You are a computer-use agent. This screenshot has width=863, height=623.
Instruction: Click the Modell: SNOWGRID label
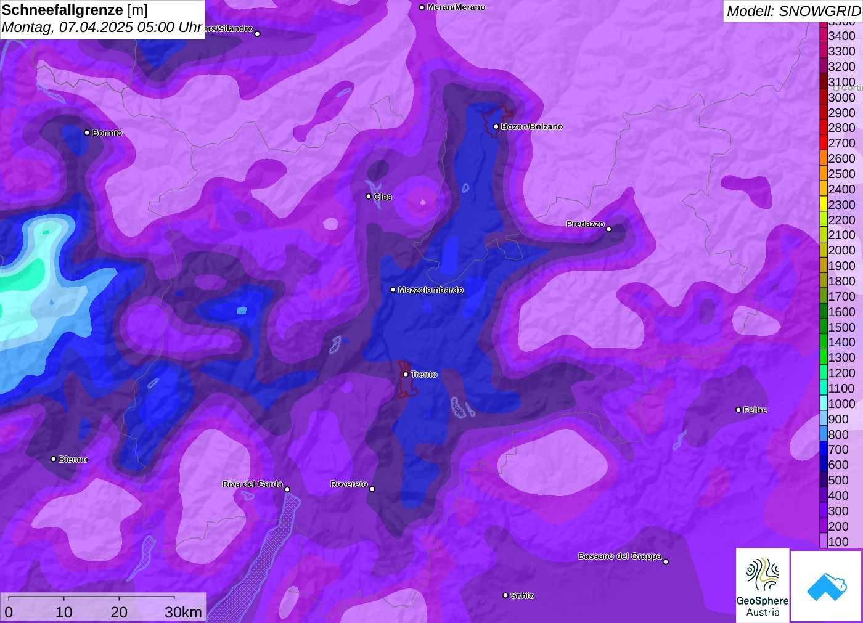click(x=793, y=11)
